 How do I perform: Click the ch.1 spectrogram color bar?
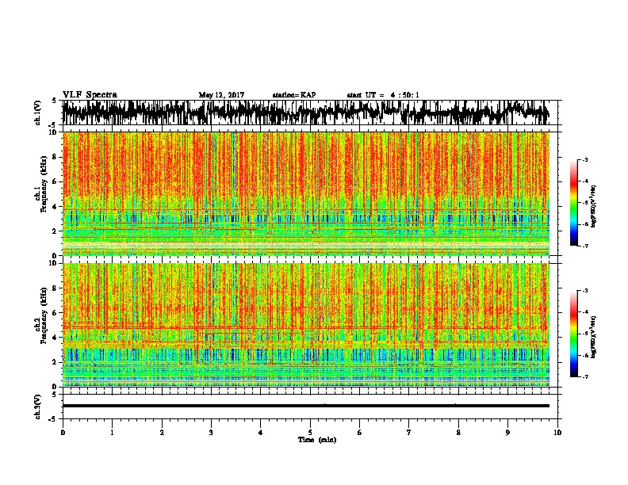574,203
